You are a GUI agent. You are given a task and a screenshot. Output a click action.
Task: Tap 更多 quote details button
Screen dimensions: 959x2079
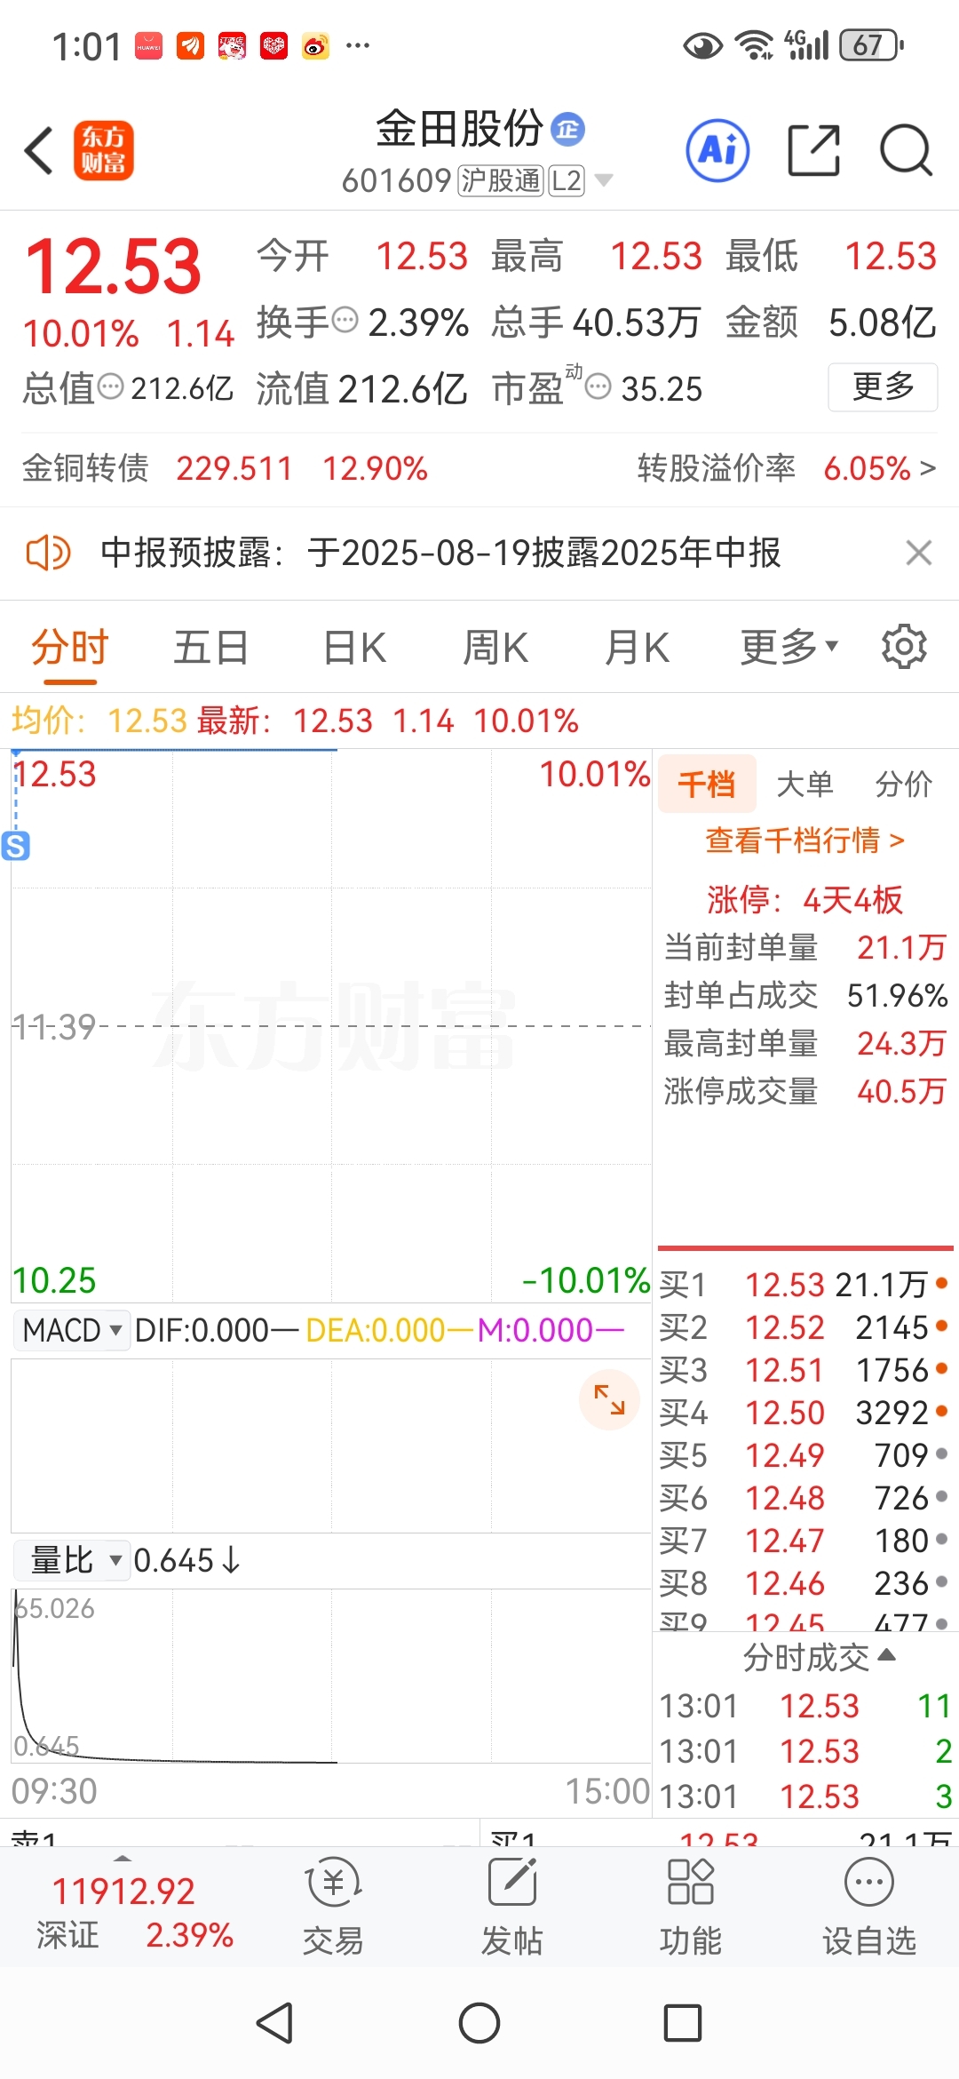[x=883, y=387]
